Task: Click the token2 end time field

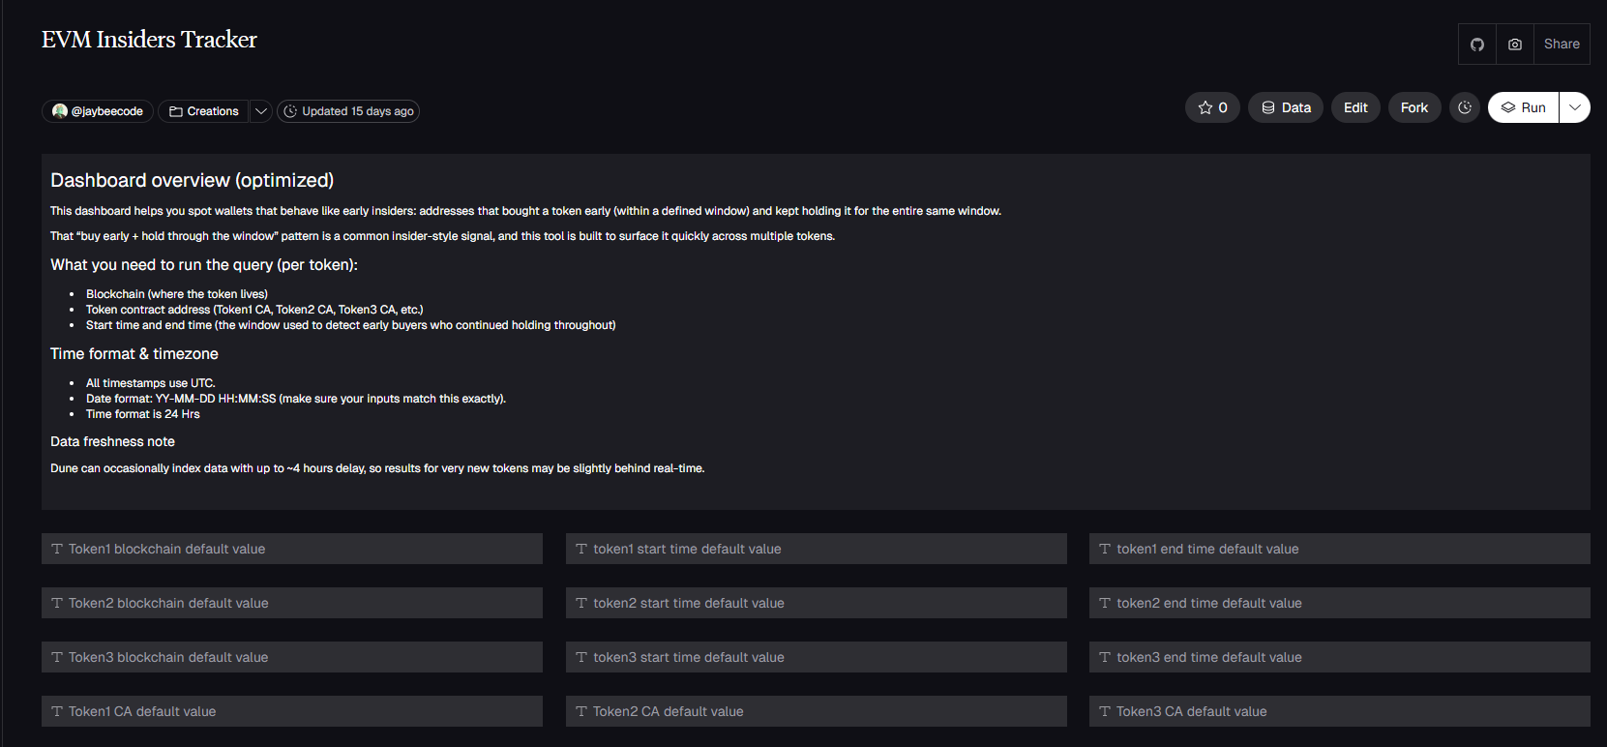Action: click(x=1339, y=603)
